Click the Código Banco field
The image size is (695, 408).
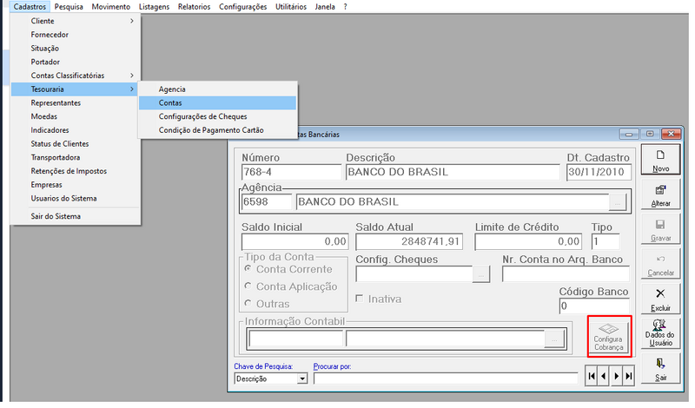tap(594, 306)
